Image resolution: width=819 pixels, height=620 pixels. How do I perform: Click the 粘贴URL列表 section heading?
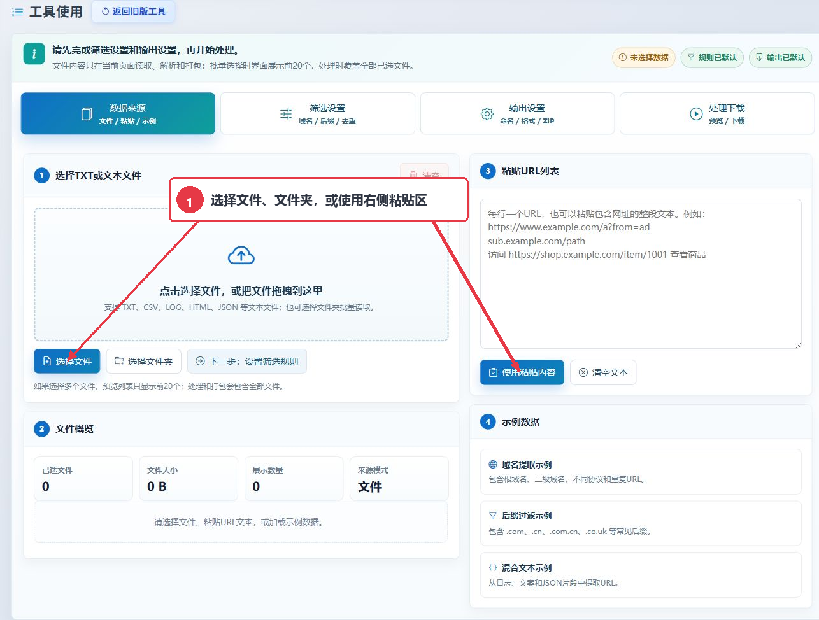(531, 171)
